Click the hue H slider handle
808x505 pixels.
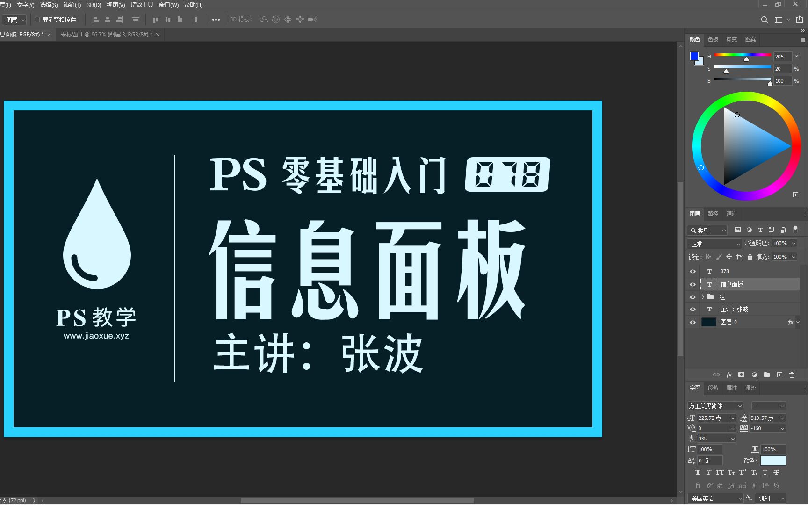tap(746, 59)
